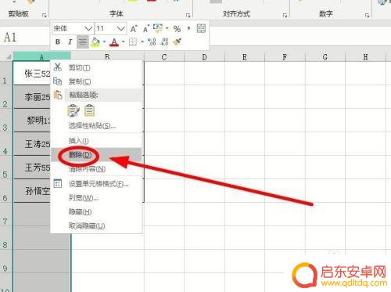Select column C header
The height and width of the screenshot is (292, 391).
click(x=164, y=56)
